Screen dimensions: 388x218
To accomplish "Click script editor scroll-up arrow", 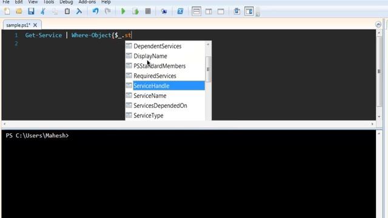I will (379, 33).
